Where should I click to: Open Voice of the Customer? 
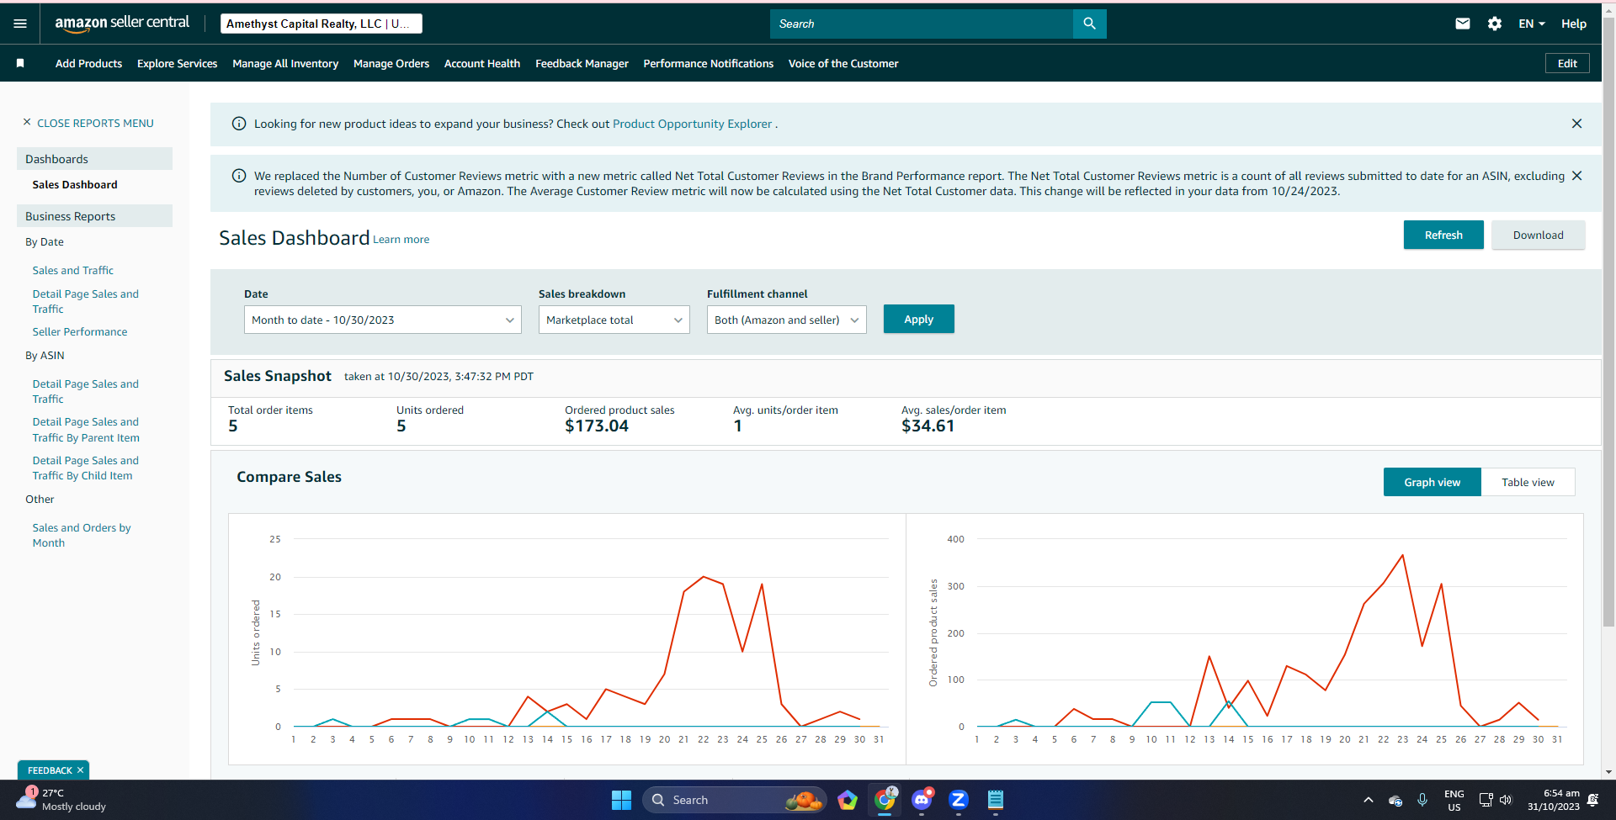click(843, 63)
